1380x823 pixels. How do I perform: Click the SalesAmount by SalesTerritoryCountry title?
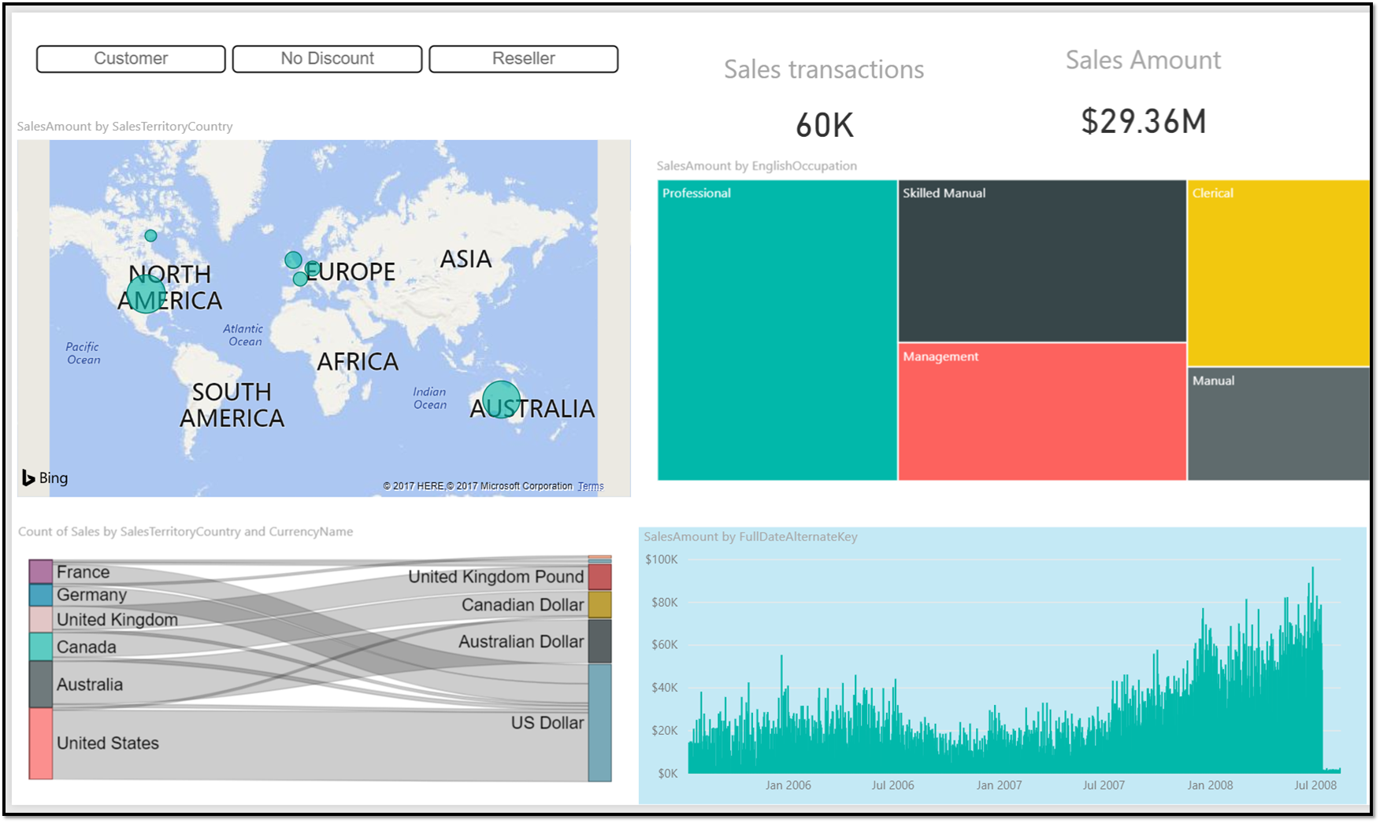point(124,126)
